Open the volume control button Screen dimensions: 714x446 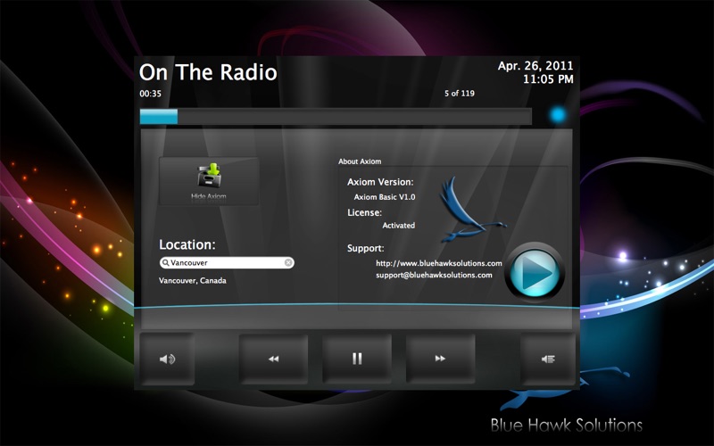pyautogui.click(x=167, y=359)
